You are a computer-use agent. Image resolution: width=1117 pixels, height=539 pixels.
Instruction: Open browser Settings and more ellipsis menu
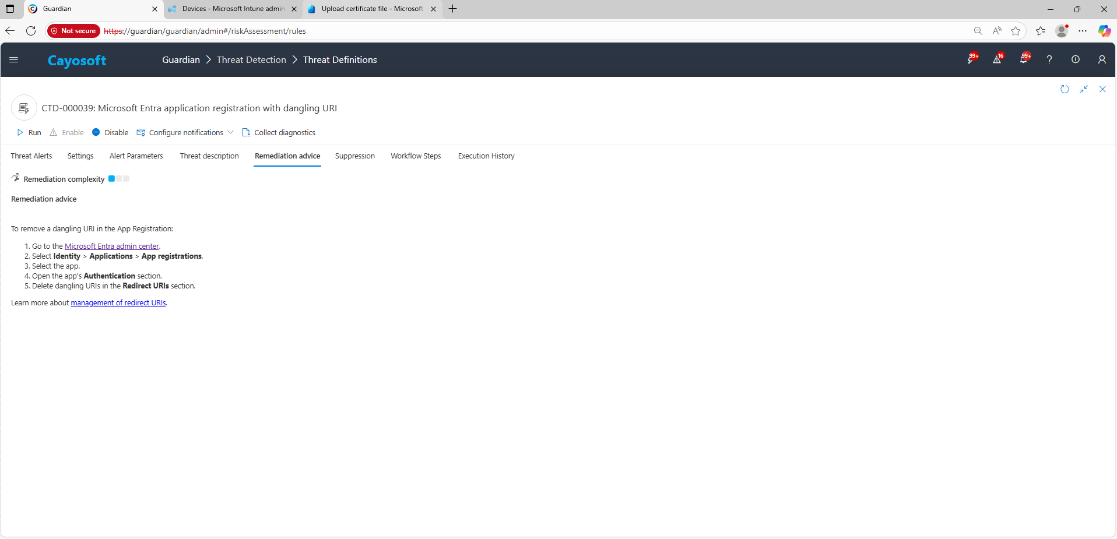coord(1083,31)
